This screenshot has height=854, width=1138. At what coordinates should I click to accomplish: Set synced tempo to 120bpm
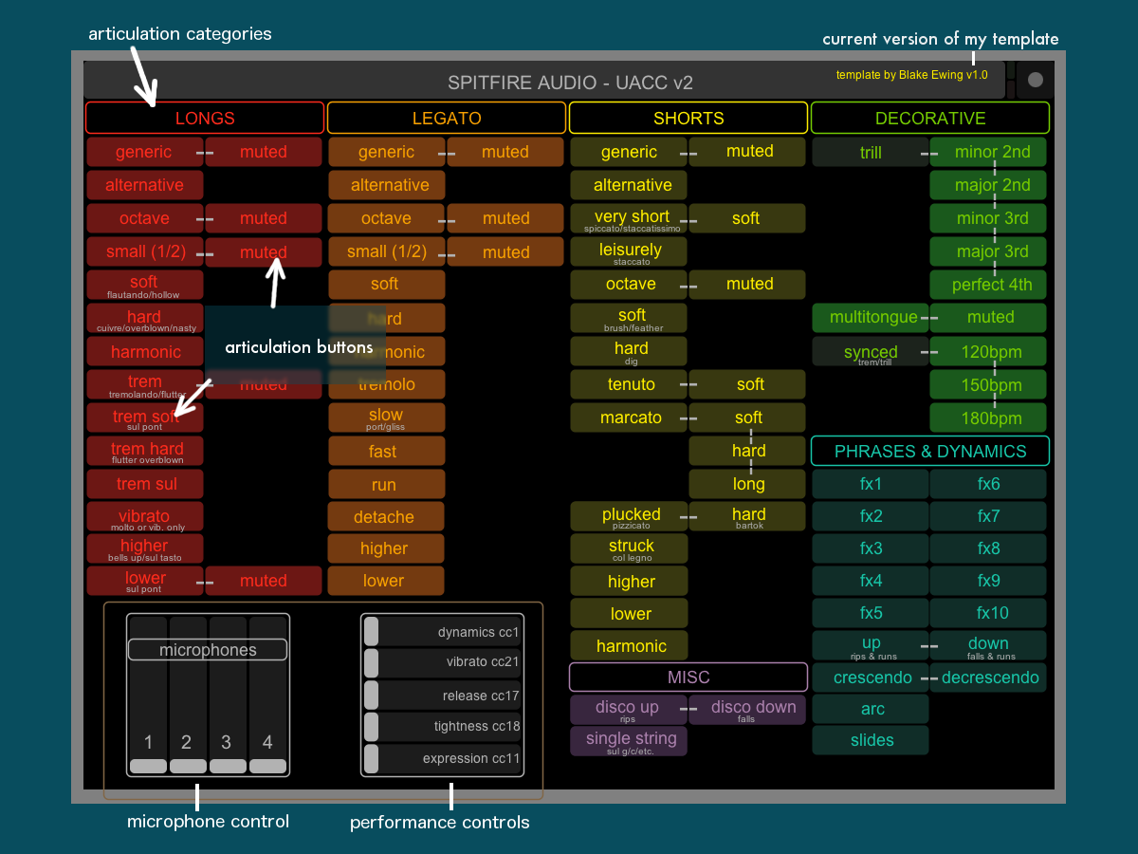coord(989,351)
